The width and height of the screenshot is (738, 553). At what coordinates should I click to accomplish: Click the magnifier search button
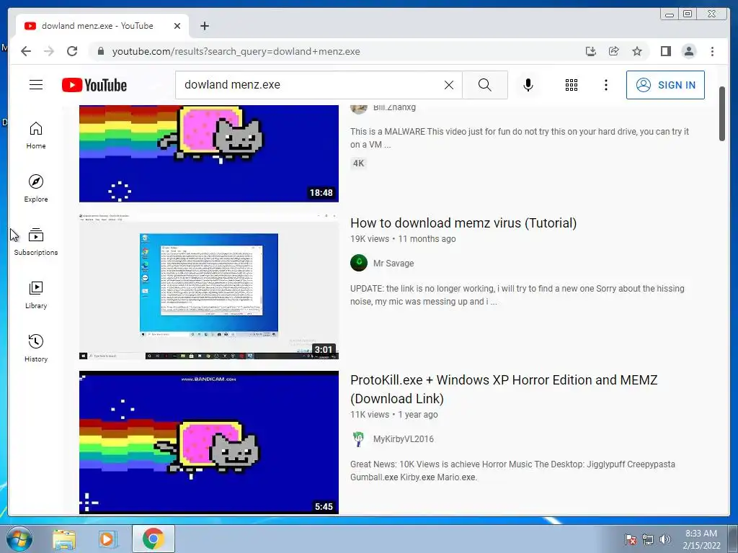coord(485,85)
